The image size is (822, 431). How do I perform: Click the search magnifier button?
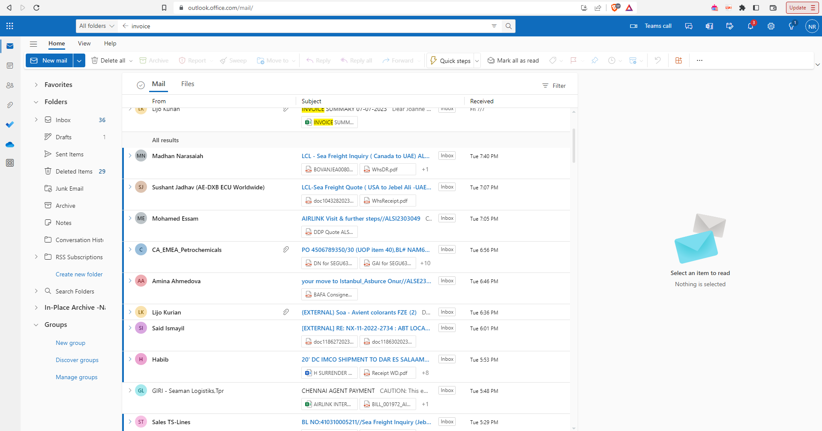pyautogui.click(x=508, y=26)
